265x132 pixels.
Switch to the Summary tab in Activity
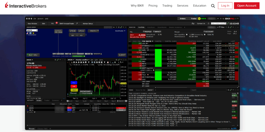[55, 100]
